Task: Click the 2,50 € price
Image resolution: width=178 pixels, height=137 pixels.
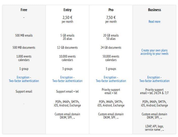Action: coord(67,18)
